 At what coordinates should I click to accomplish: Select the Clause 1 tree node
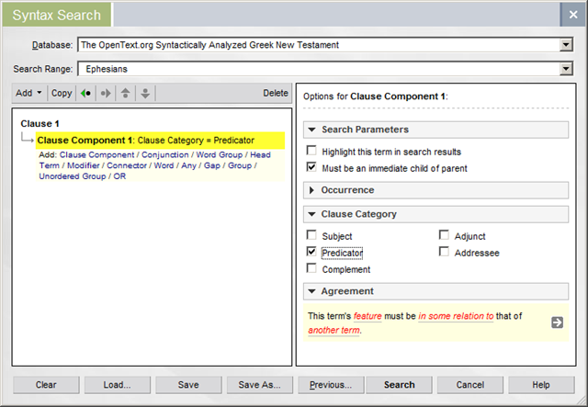[x=40, y=123]
